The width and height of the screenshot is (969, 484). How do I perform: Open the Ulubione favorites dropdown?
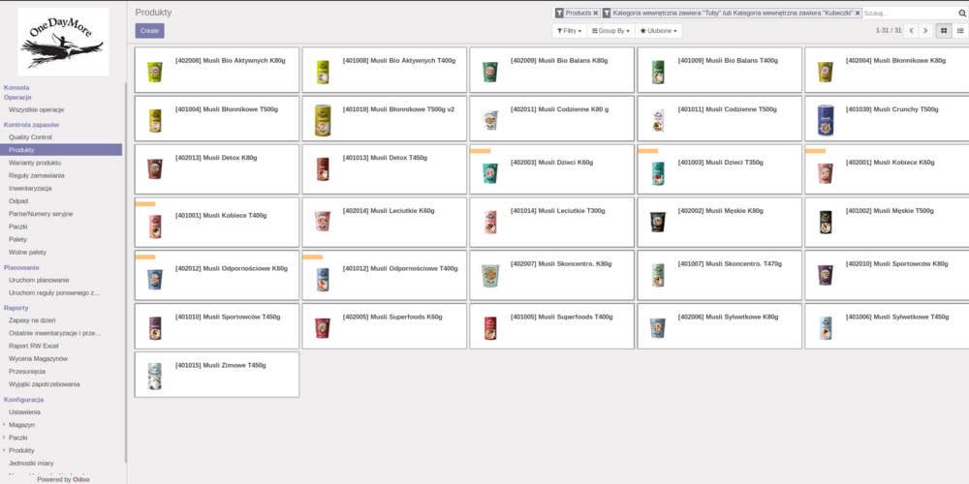(x=658, y=31)
